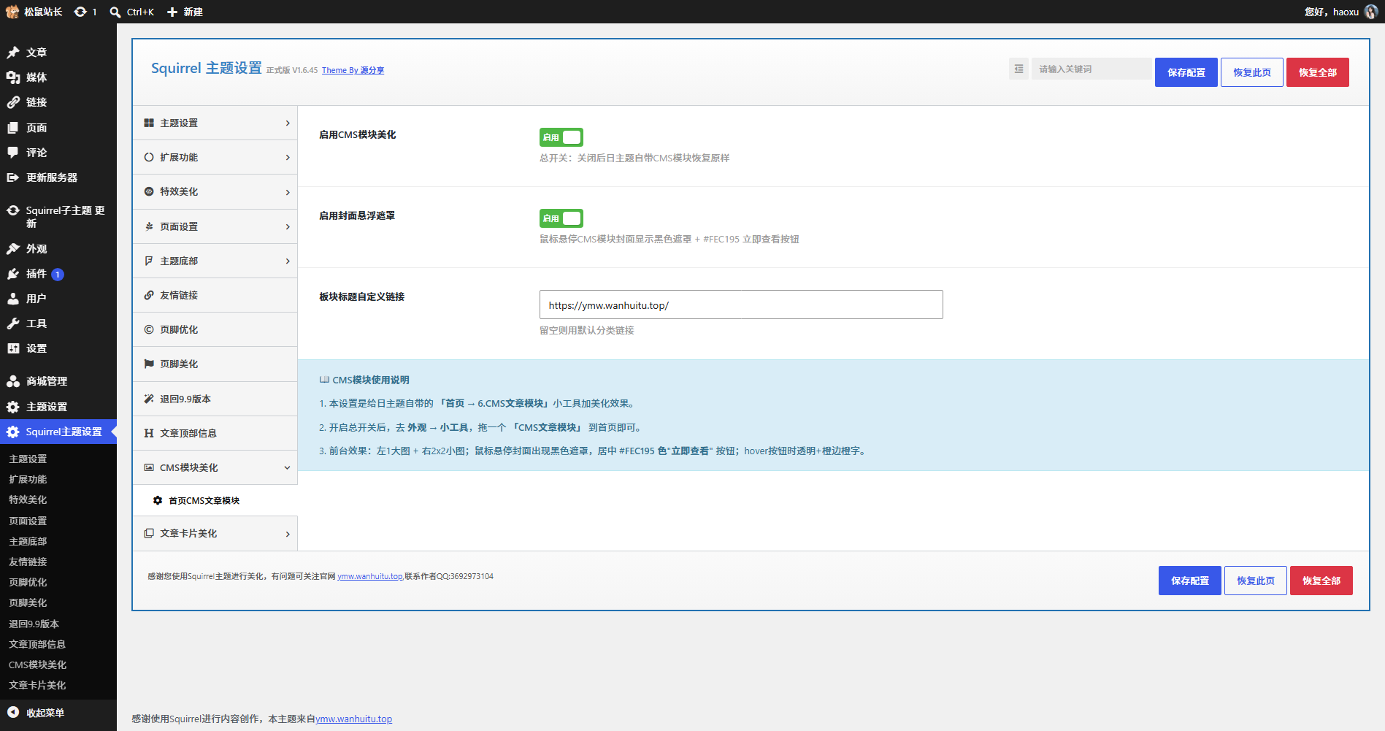Image resolution: width=1385 pixels, height=731 pixels.
Task: Open the 友情链接 panel tab
Action: tap(215, 295)
